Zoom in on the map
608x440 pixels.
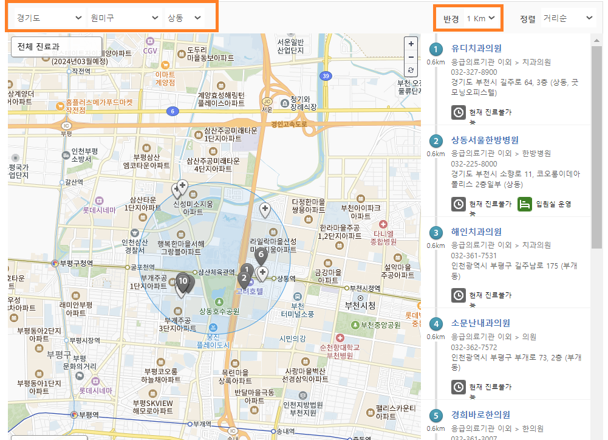pyautogui.click(x=411, y=44)
